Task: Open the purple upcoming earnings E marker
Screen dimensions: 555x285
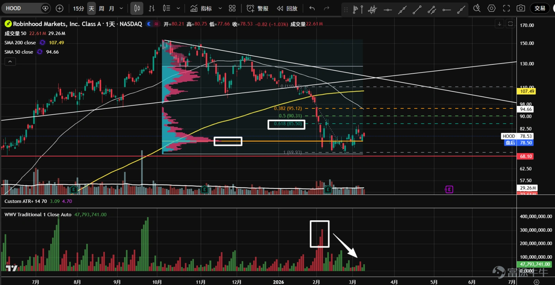Action: [449, 189]
